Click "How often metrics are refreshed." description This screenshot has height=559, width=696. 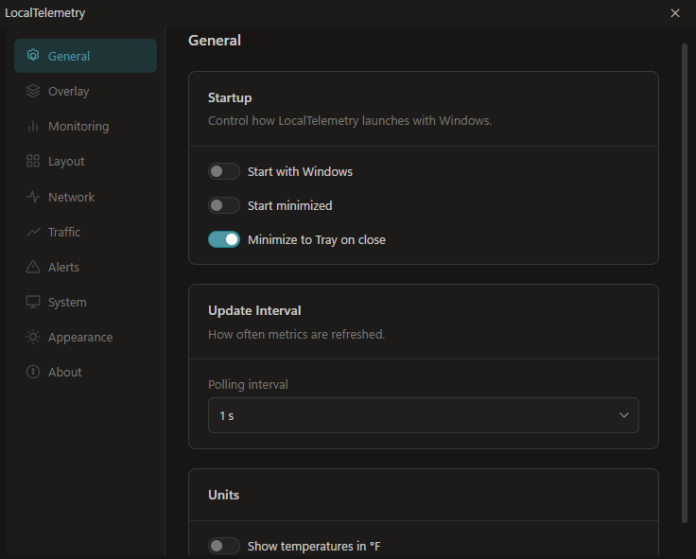pyautogui.click(x=297, y=334)
